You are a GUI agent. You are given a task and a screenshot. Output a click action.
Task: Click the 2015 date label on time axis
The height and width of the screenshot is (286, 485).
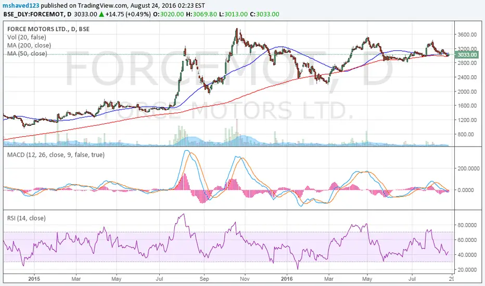34,279
